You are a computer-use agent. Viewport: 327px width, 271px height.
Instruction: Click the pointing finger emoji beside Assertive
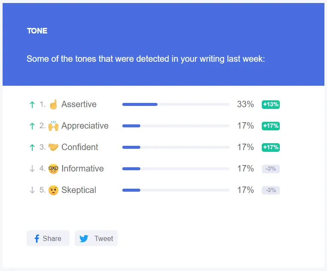[x=53, y=104]
